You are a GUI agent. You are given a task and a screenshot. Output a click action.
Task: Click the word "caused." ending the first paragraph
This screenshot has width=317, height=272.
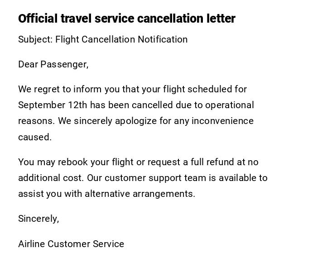point(35,137)
